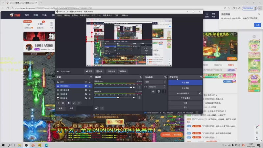Delete the selected source with trash icon
The image size is (263, 148).
pyautogui.click(x=63, y=103)
